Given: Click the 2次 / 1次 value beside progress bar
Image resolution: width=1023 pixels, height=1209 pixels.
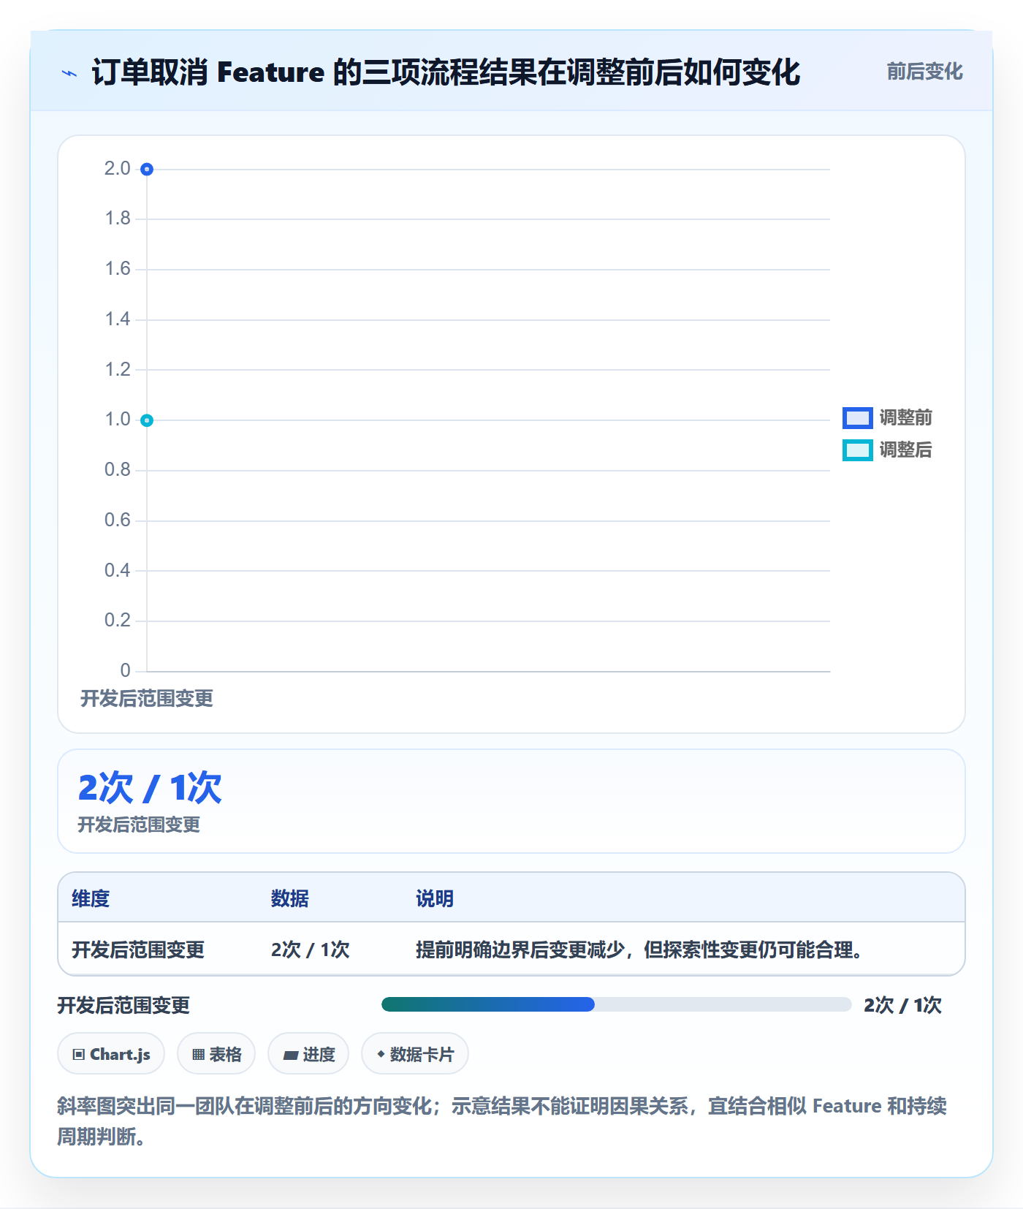Looking at the screenshot, I should 902,1005.
